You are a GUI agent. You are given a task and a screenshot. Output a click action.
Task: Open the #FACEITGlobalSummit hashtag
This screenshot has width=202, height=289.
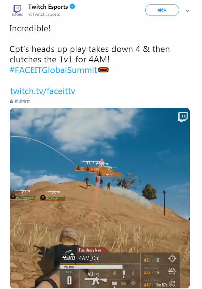click(x=53, y=70)
